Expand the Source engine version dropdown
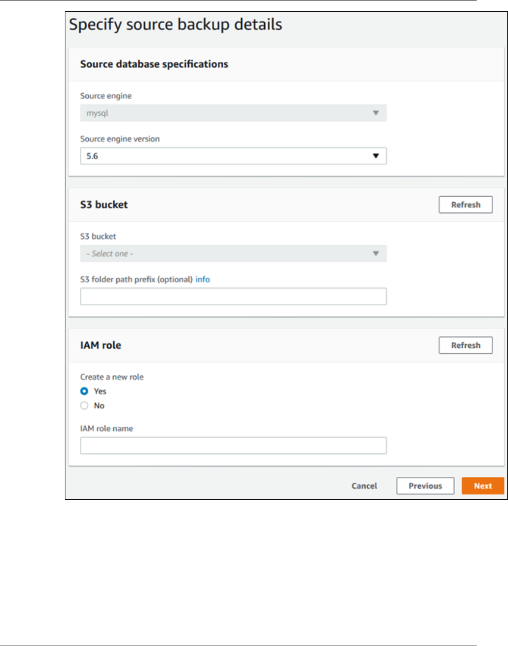This screenshot has width=508, height=646. click(x=233, y=156)
